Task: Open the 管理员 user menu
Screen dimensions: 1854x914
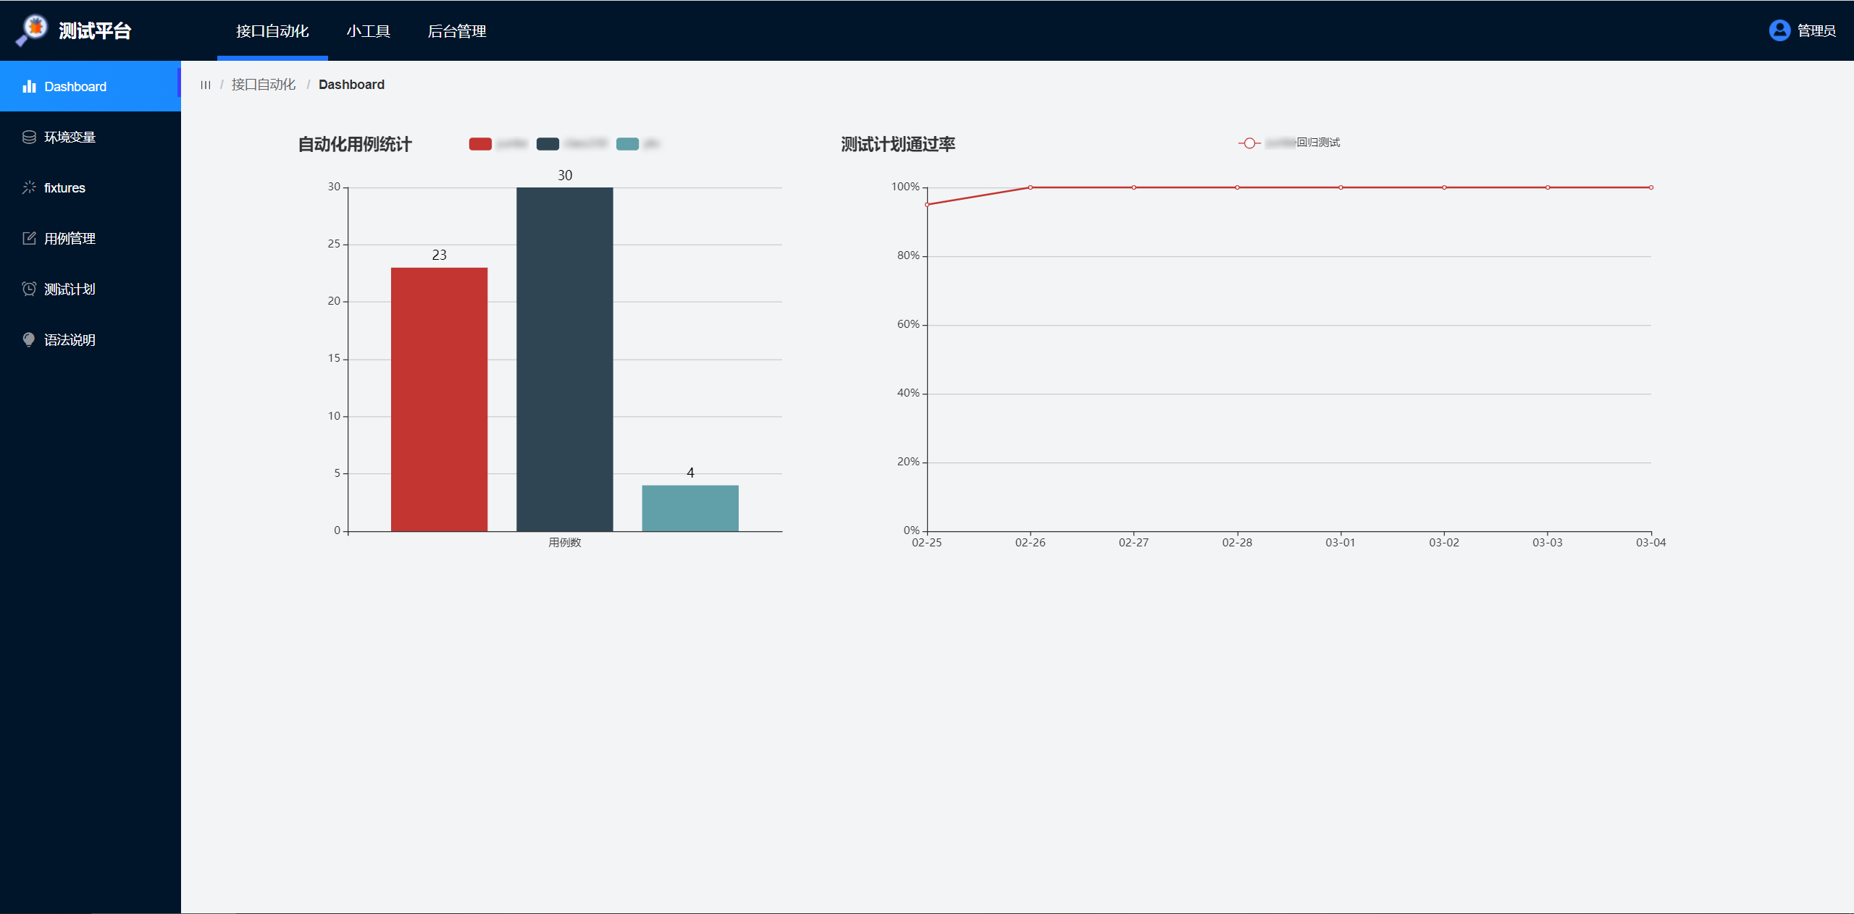Action: [x=1816, y=30]
